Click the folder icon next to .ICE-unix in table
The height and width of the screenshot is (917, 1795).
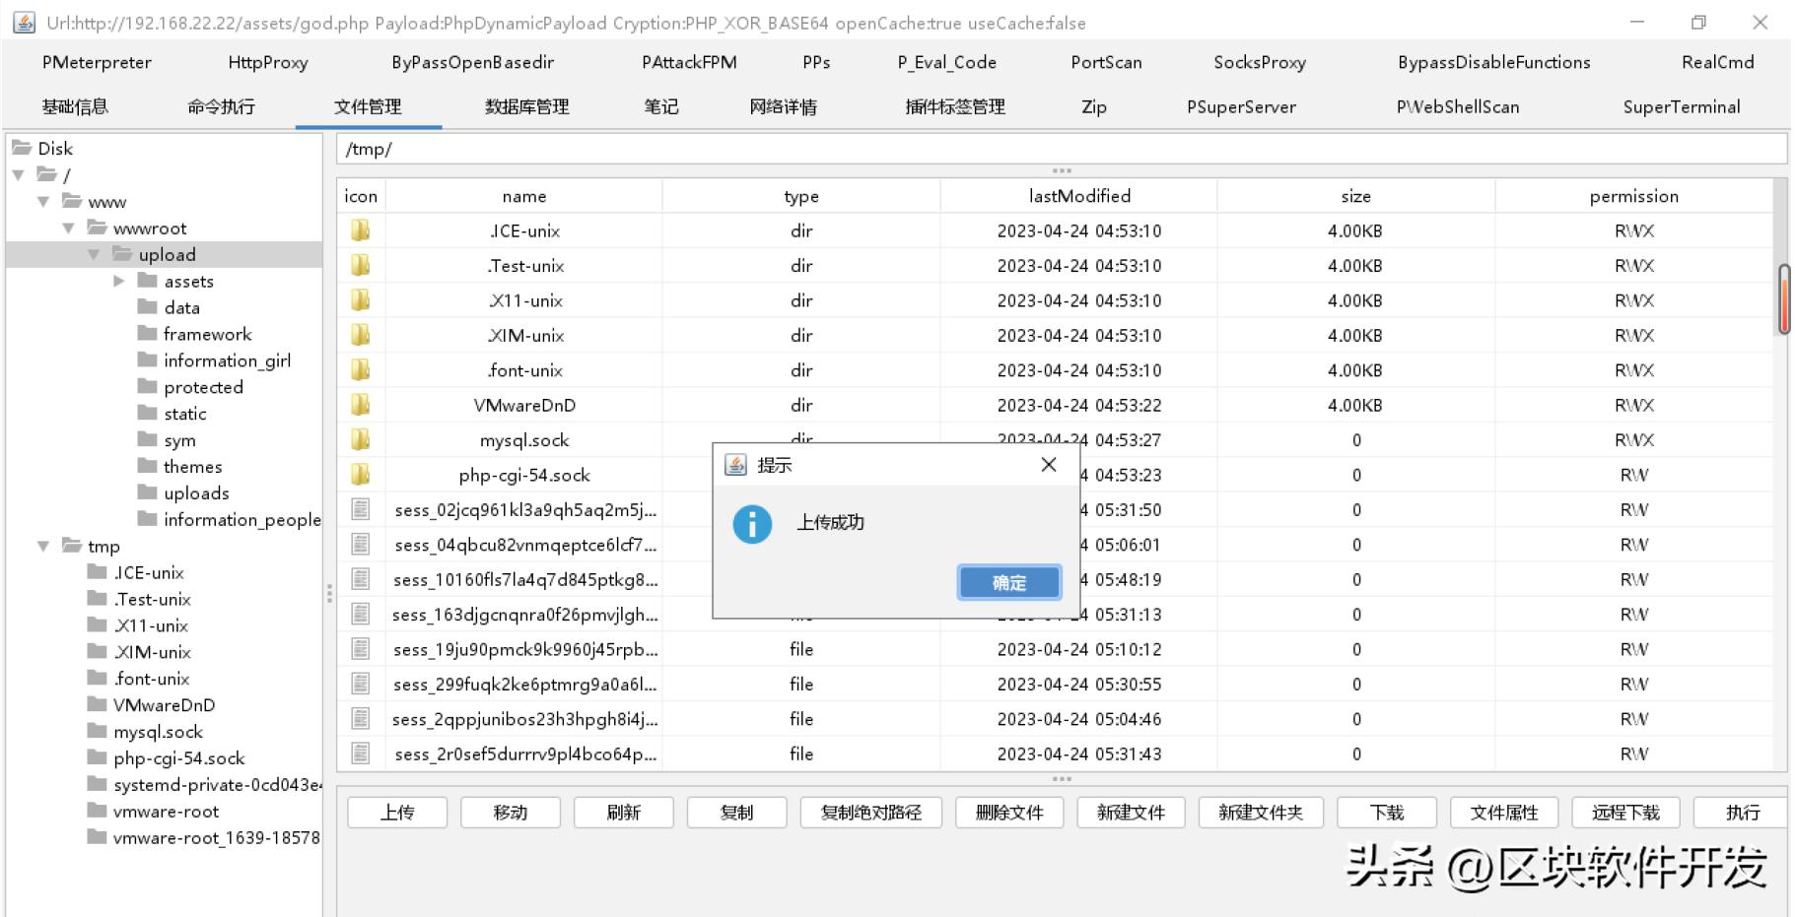click(361, 230)
